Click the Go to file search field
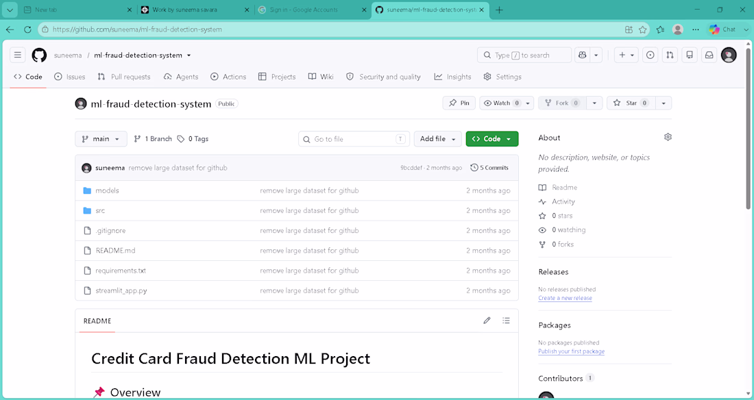Viewport: 754px width, 400px height. pos(354,138)
